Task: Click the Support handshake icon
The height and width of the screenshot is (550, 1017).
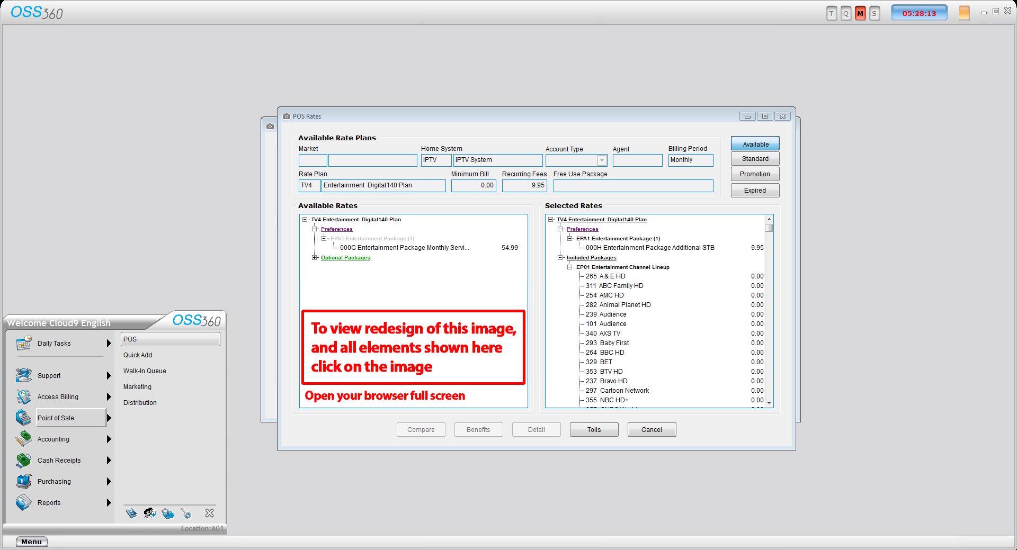Action: pos(24,375)
